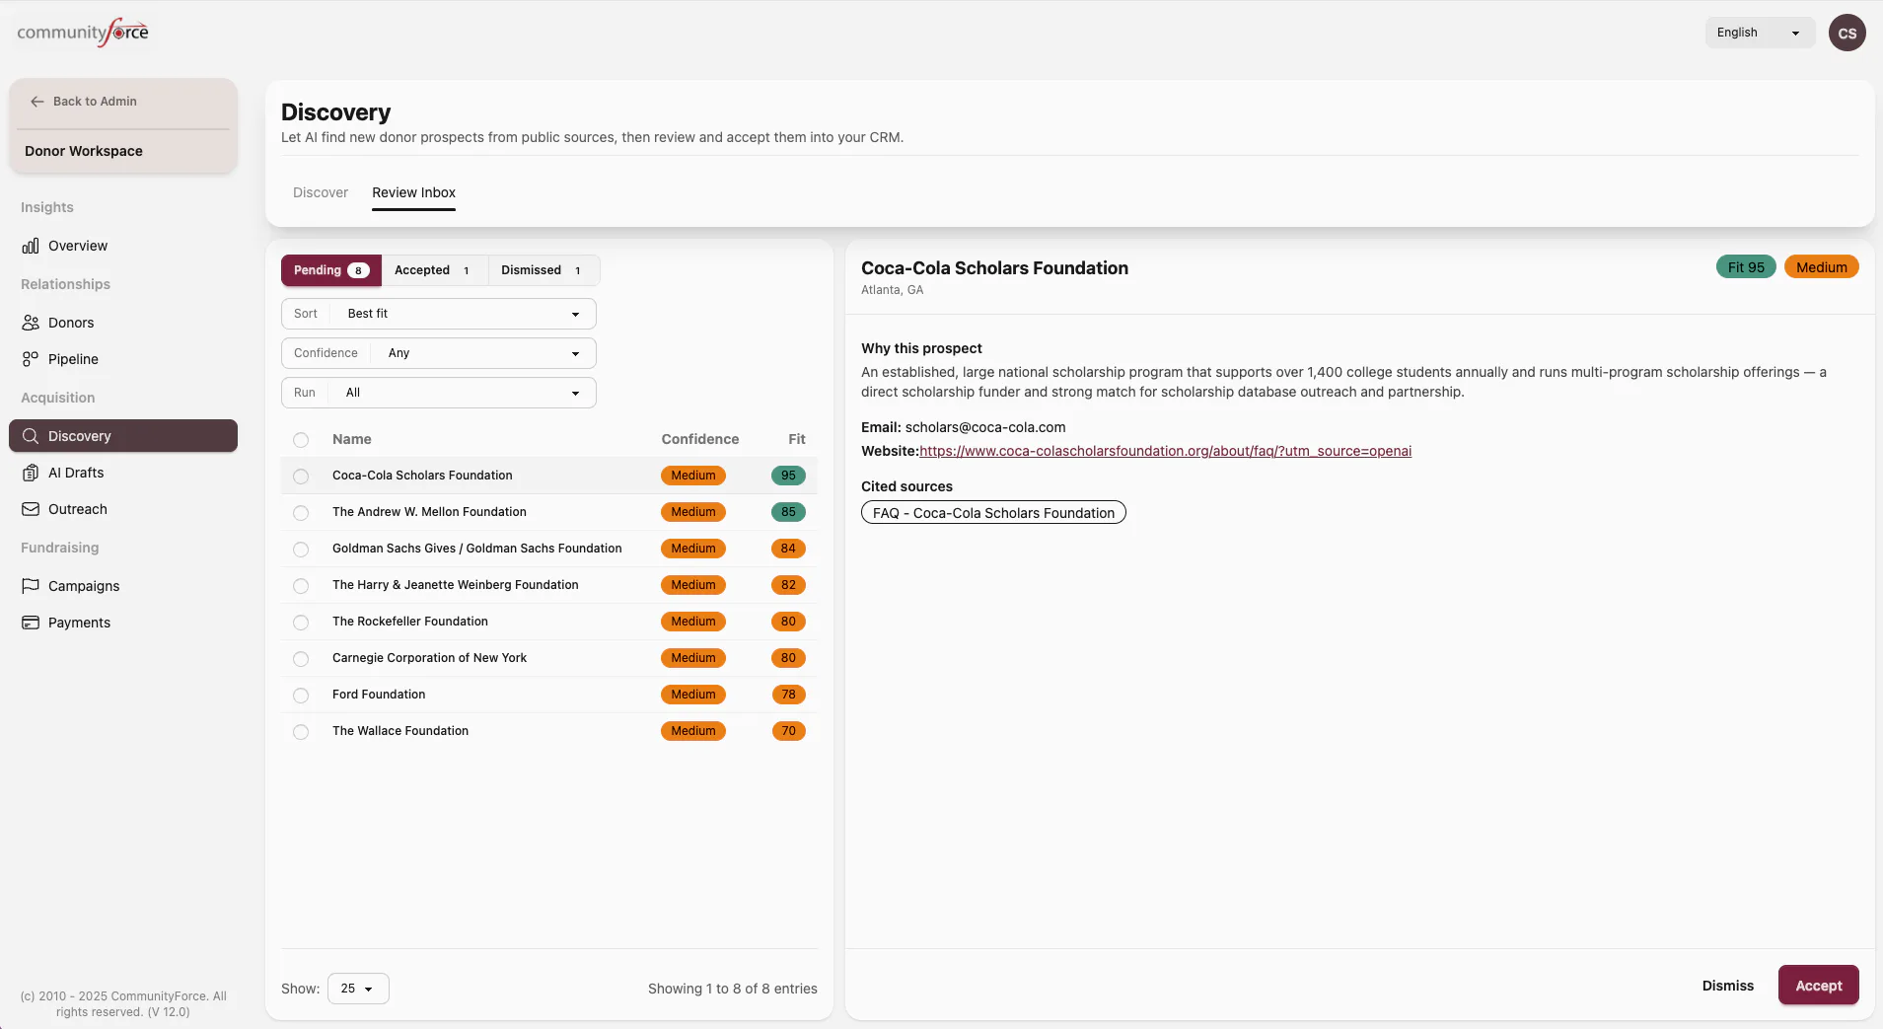Click the Campaigns flag icon
The image size is (1883, 1029).
click(31, 586)
